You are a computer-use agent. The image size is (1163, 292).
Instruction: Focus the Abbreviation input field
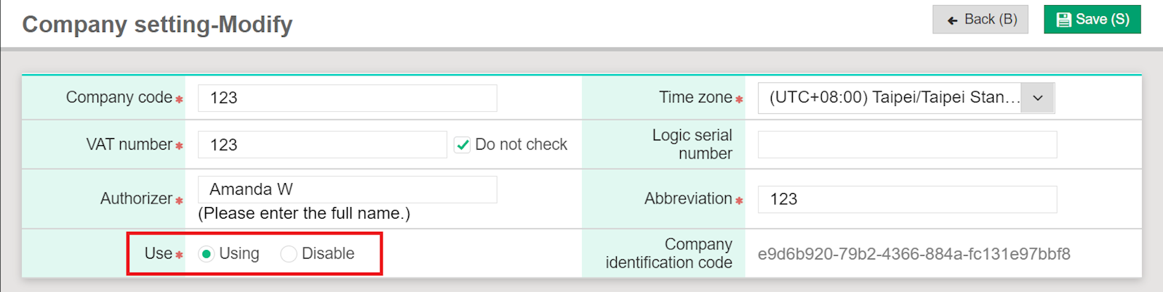907,199
